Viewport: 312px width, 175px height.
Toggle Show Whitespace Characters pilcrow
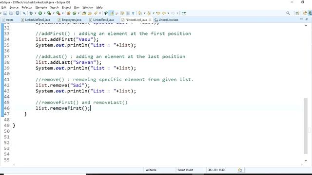pyautogui.click(x=133, y=13)
